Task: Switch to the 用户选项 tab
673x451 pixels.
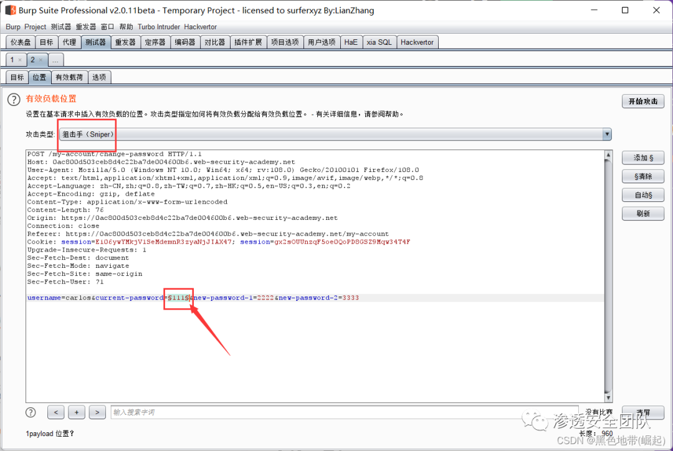Action: pyautogui.click(x=322, y=42)
